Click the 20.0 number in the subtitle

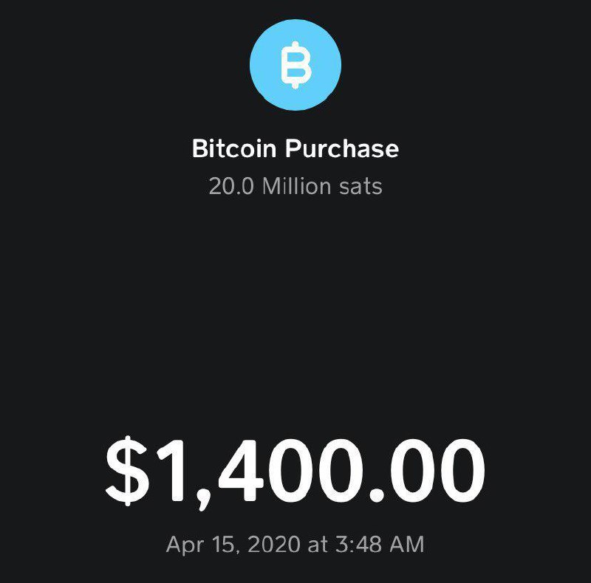pos(231,187)
